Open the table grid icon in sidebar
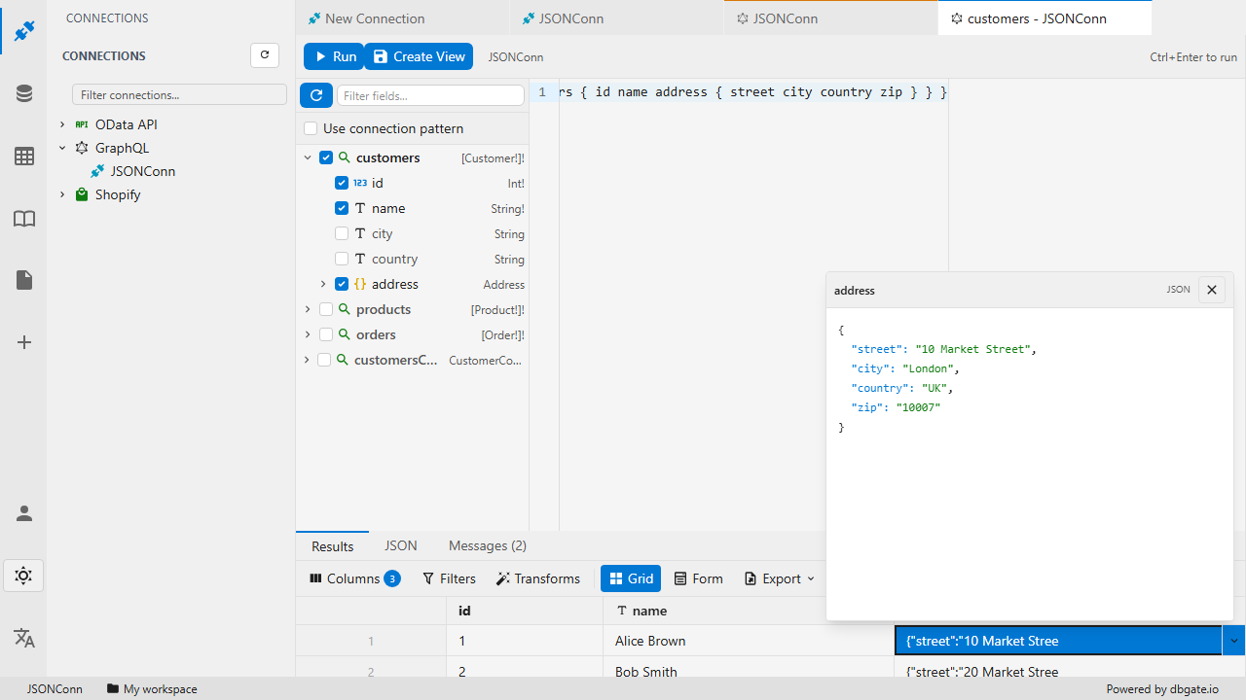The image size is (1246, 700). (x=24, y=156)
